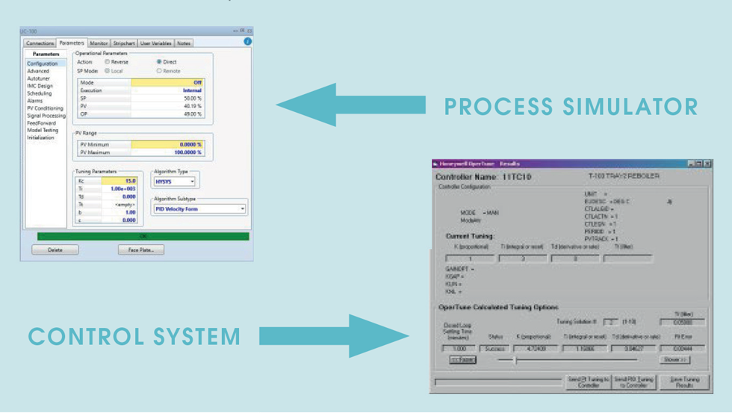Expand the Algorithm Subtype dropdown
The width and height of the screenshot is (732, 413).
click(199, 209)
